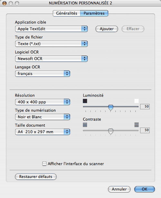Click the Ajouter button

point(107,29)
